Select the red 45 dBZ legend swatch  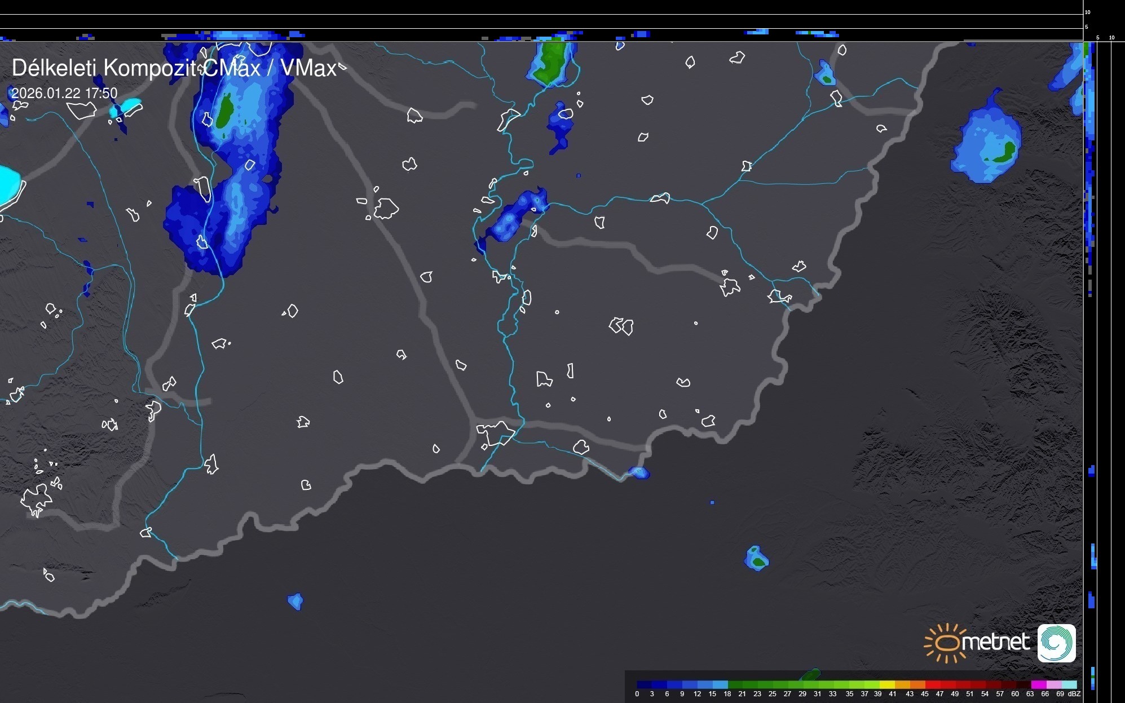932,684
